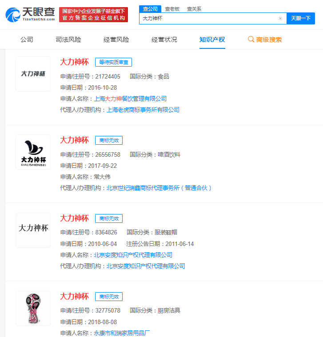323x337 pixels.
Task: Open agent link 北京安度知识产权代理有限公司
Action: coord(146,266)
